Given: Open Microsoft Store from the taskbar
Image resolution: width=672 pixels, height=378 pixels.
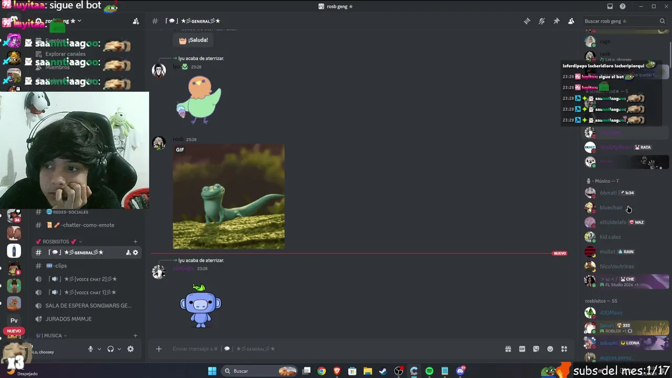Looking at the screenshot, I should click(x=352, y=371).
